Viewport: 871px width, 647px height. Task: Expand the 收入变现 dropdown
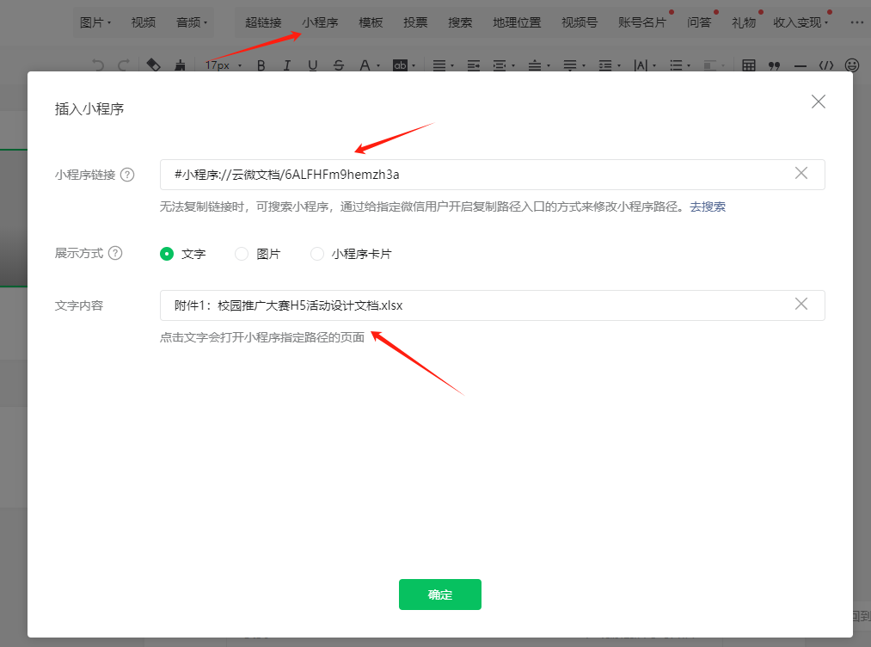(x=800, y=22)
